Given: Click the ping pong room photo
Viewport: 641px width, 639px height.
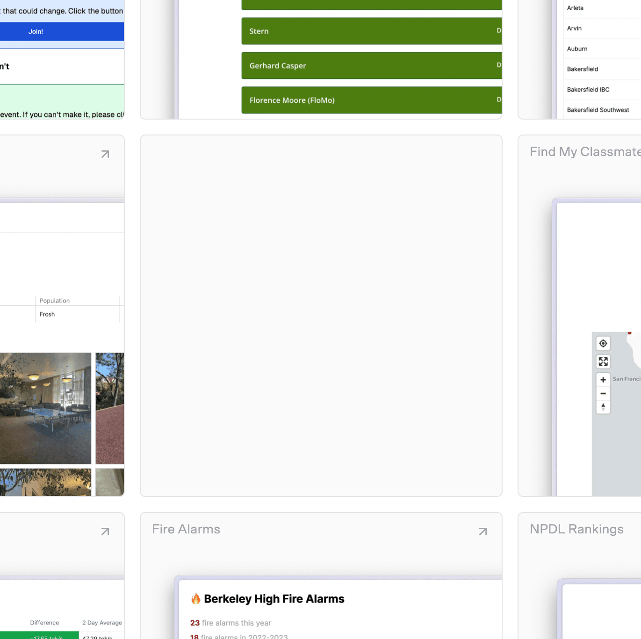Looking at the screenshot, I should click(x=45, y=407).
